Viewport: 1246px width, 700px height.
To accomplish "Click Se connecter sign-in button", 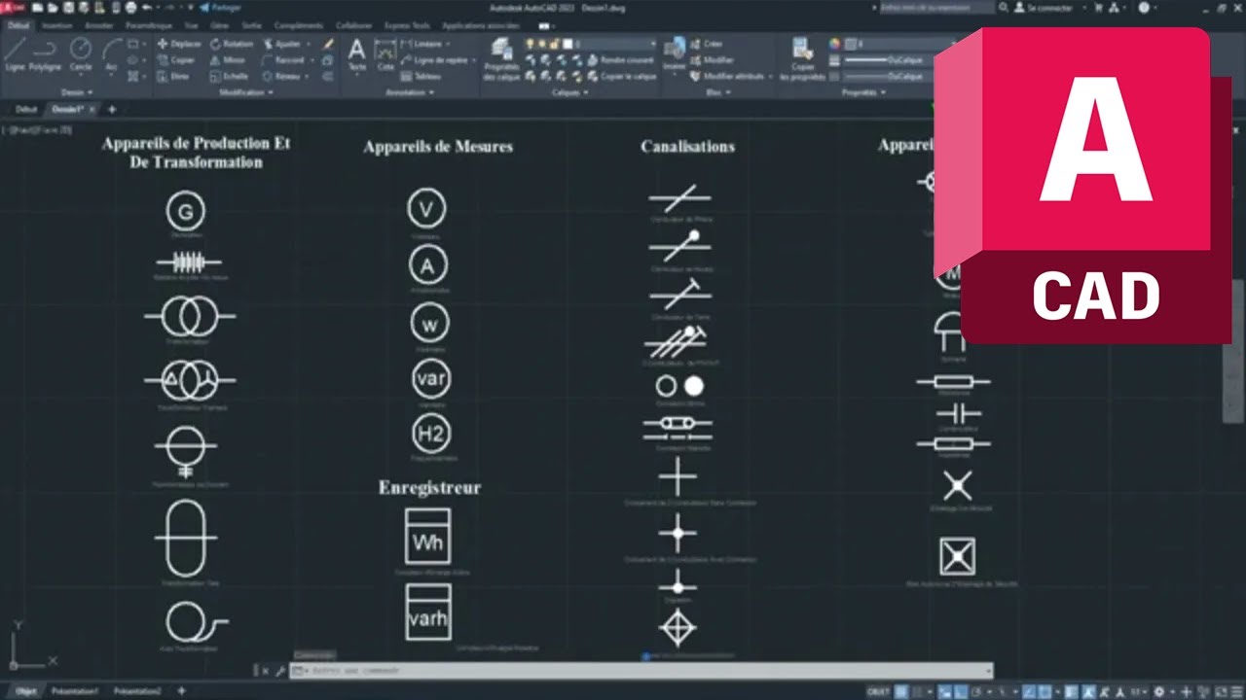I will coord(1045,8).
